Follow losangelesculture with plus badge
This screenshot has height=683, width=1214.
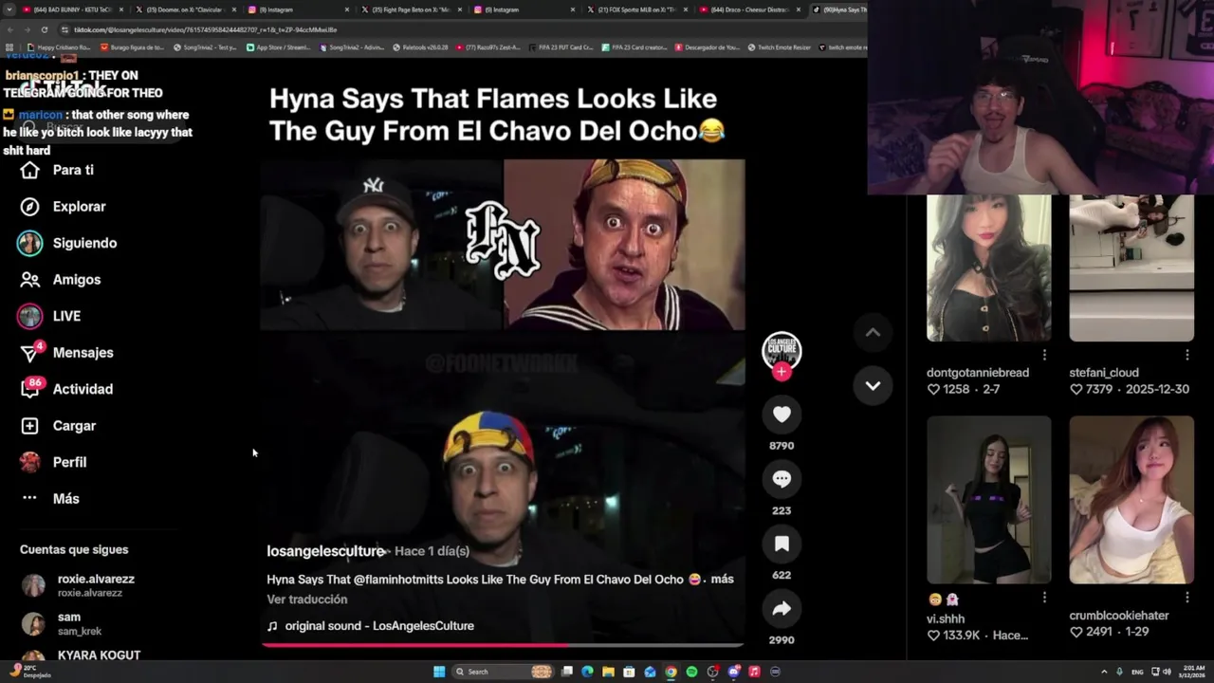pos(782,372)
